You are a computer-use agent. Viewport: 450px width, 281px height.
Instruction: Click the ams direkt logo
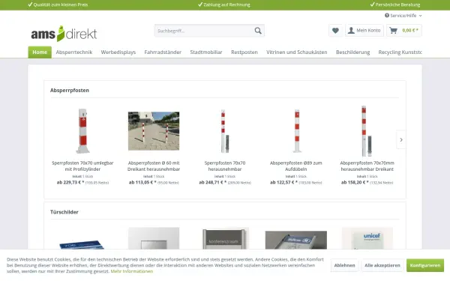64,34
